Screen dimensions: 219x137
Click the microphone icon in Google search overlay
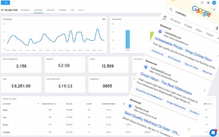pos(217,28)
